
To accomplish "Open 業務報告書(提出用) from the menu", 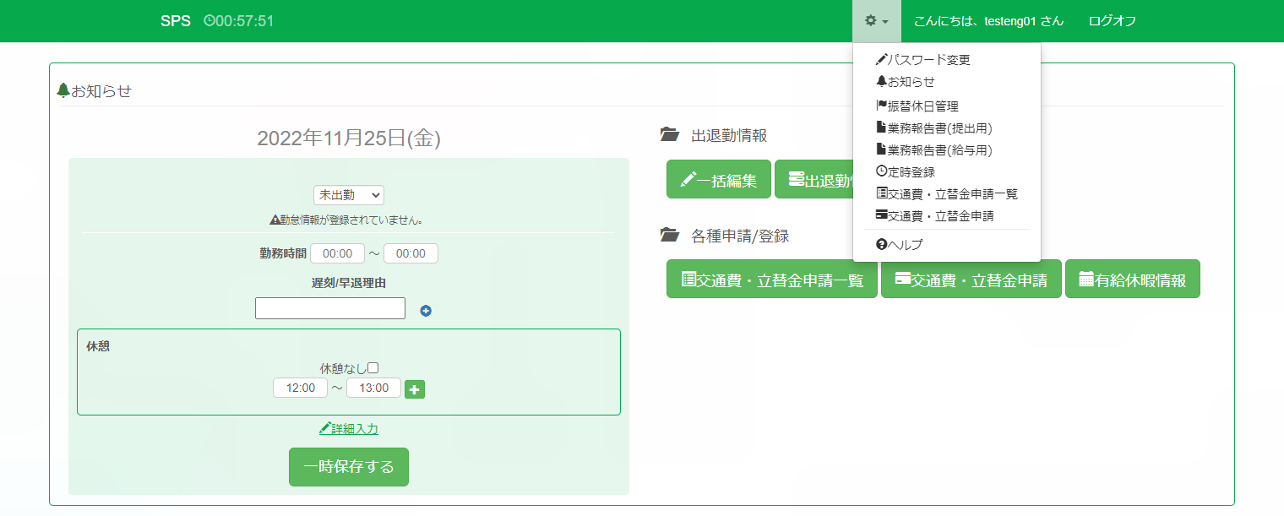I will point(934,128).
